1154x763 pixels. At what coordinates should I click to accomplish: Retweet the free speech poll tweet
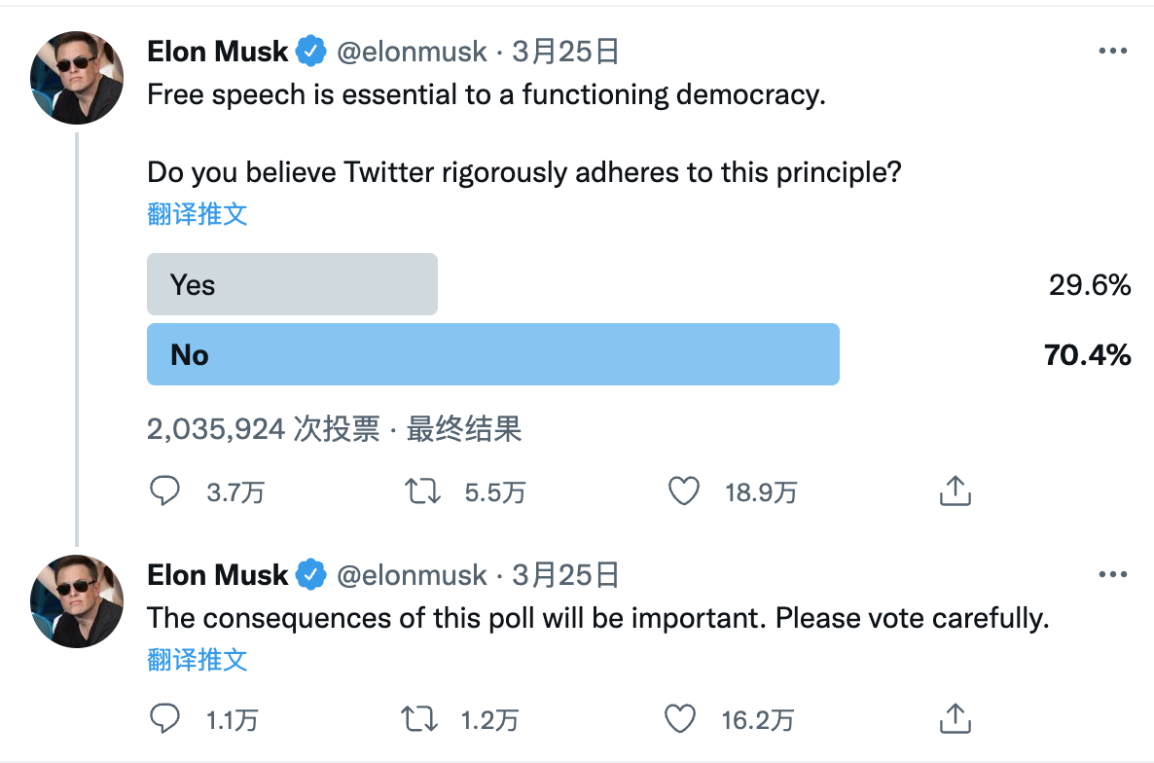[422, 491]
